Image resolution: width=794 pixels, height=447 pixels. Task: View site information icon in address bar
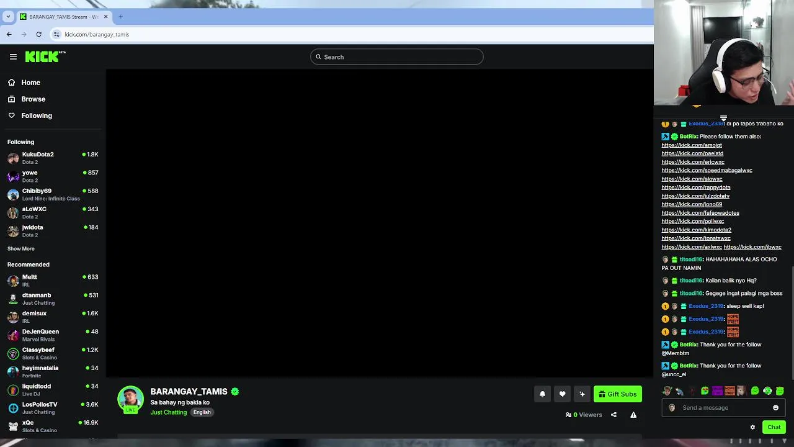click(x=56, y=34)
